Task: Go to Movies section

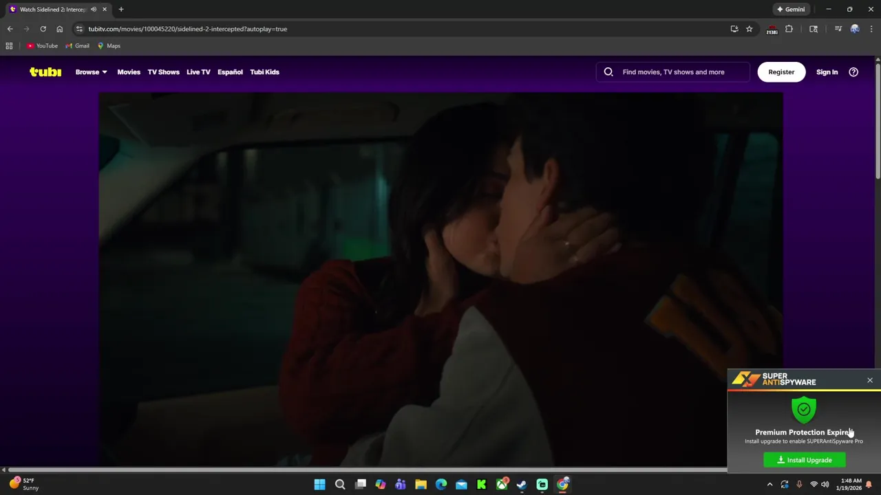Action: click(129, 71)
